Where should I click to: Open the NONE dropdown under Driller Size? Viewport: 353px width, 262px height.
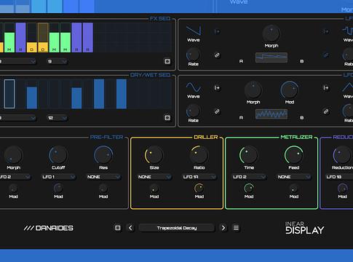pyautogui.click(x=154, y=177)
